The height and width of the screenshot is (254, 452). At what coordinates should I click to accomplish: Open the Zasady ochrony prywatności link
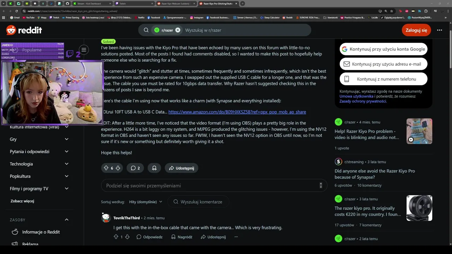tap(363, 101)
